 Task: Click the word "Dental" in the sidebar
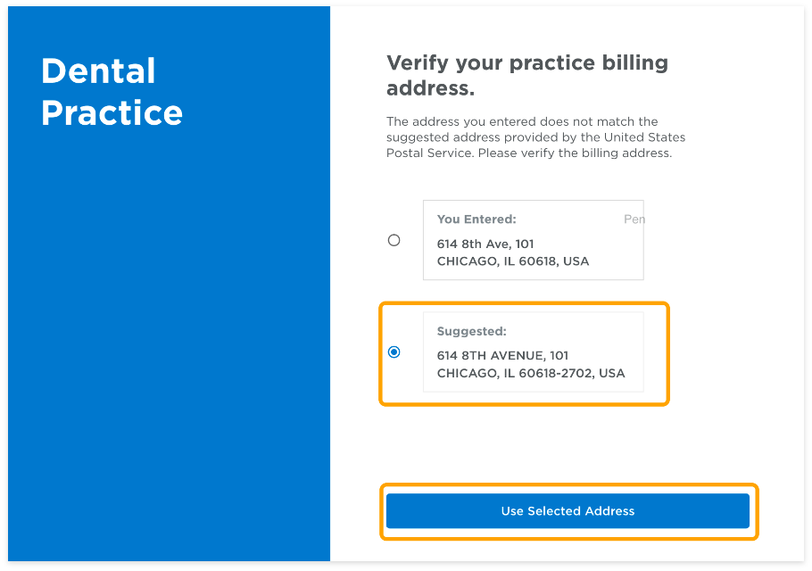(x=98, y=71)
